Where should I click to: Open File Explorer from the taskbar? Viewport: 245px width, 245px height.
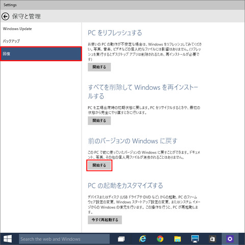click(178, 239)
